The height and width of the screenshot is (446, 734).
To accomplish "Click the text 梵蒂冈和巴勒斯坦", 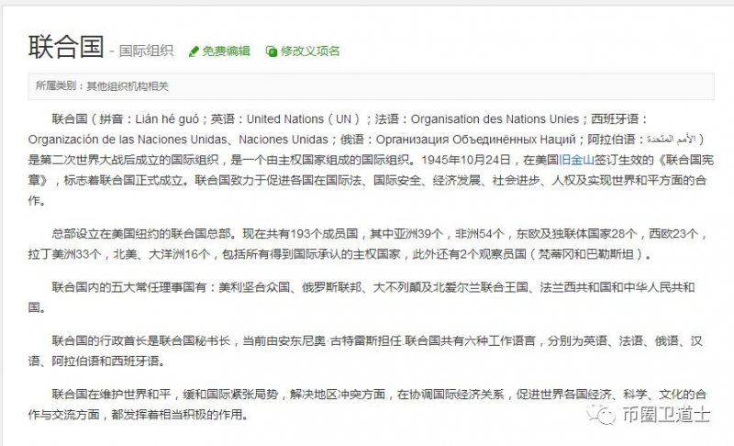I will (x=586, y=254).
